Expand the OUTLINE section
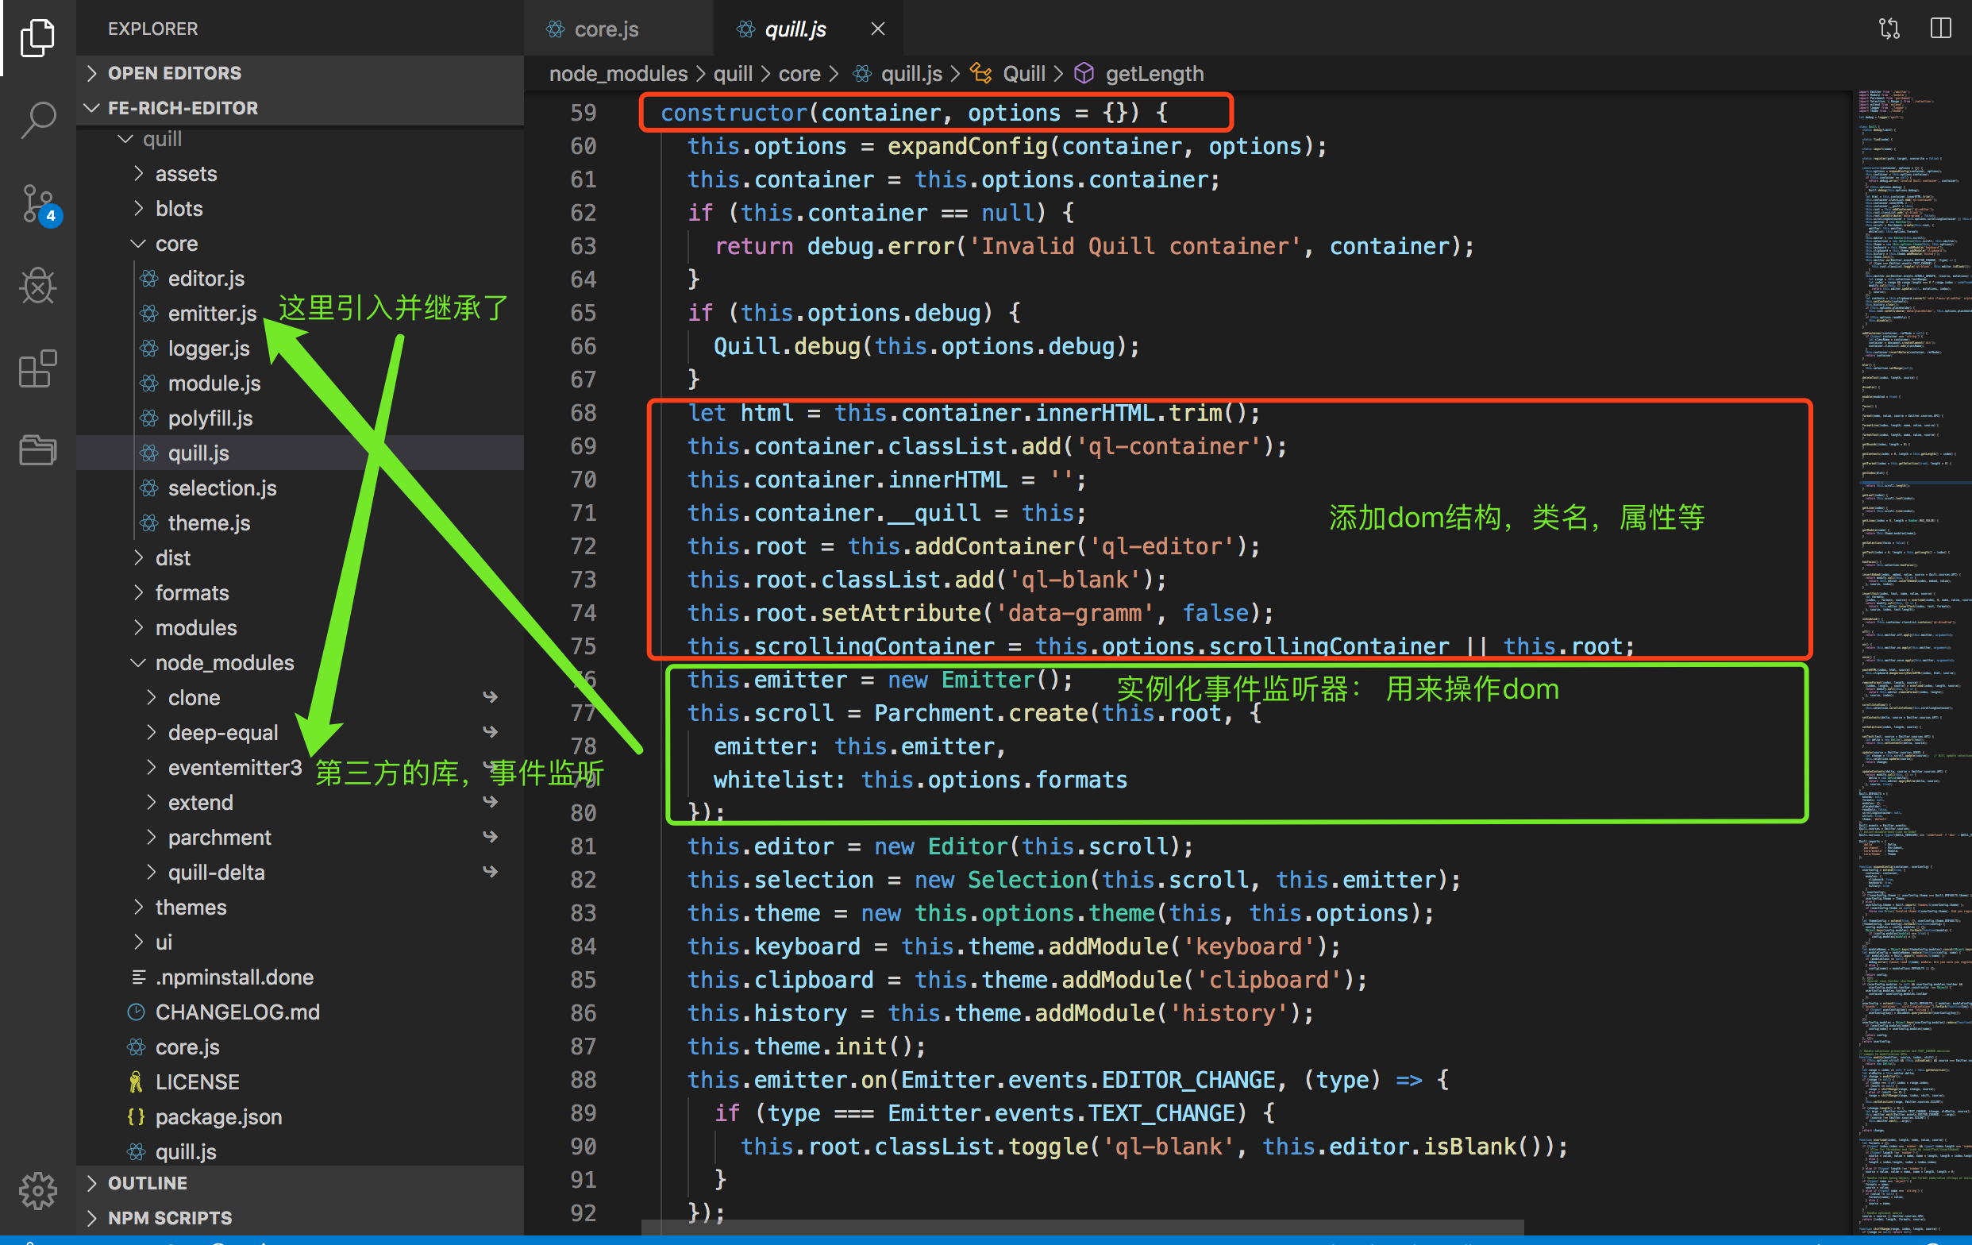Screen dimensions: 1972x1245 [x=148, y=1183]
